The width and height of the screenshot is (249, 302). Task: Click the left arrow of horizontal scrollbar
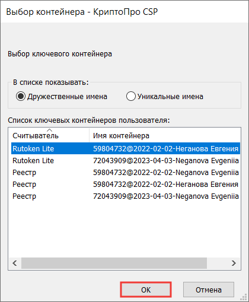tap(15, 263)
